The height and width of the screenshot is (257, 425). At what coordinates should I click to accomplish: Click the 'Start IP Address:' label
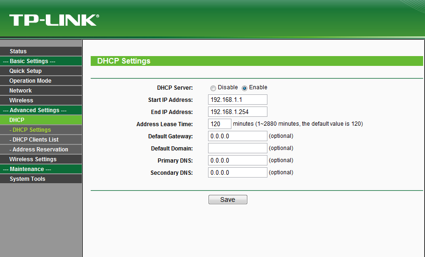click(x=171, y=100)
